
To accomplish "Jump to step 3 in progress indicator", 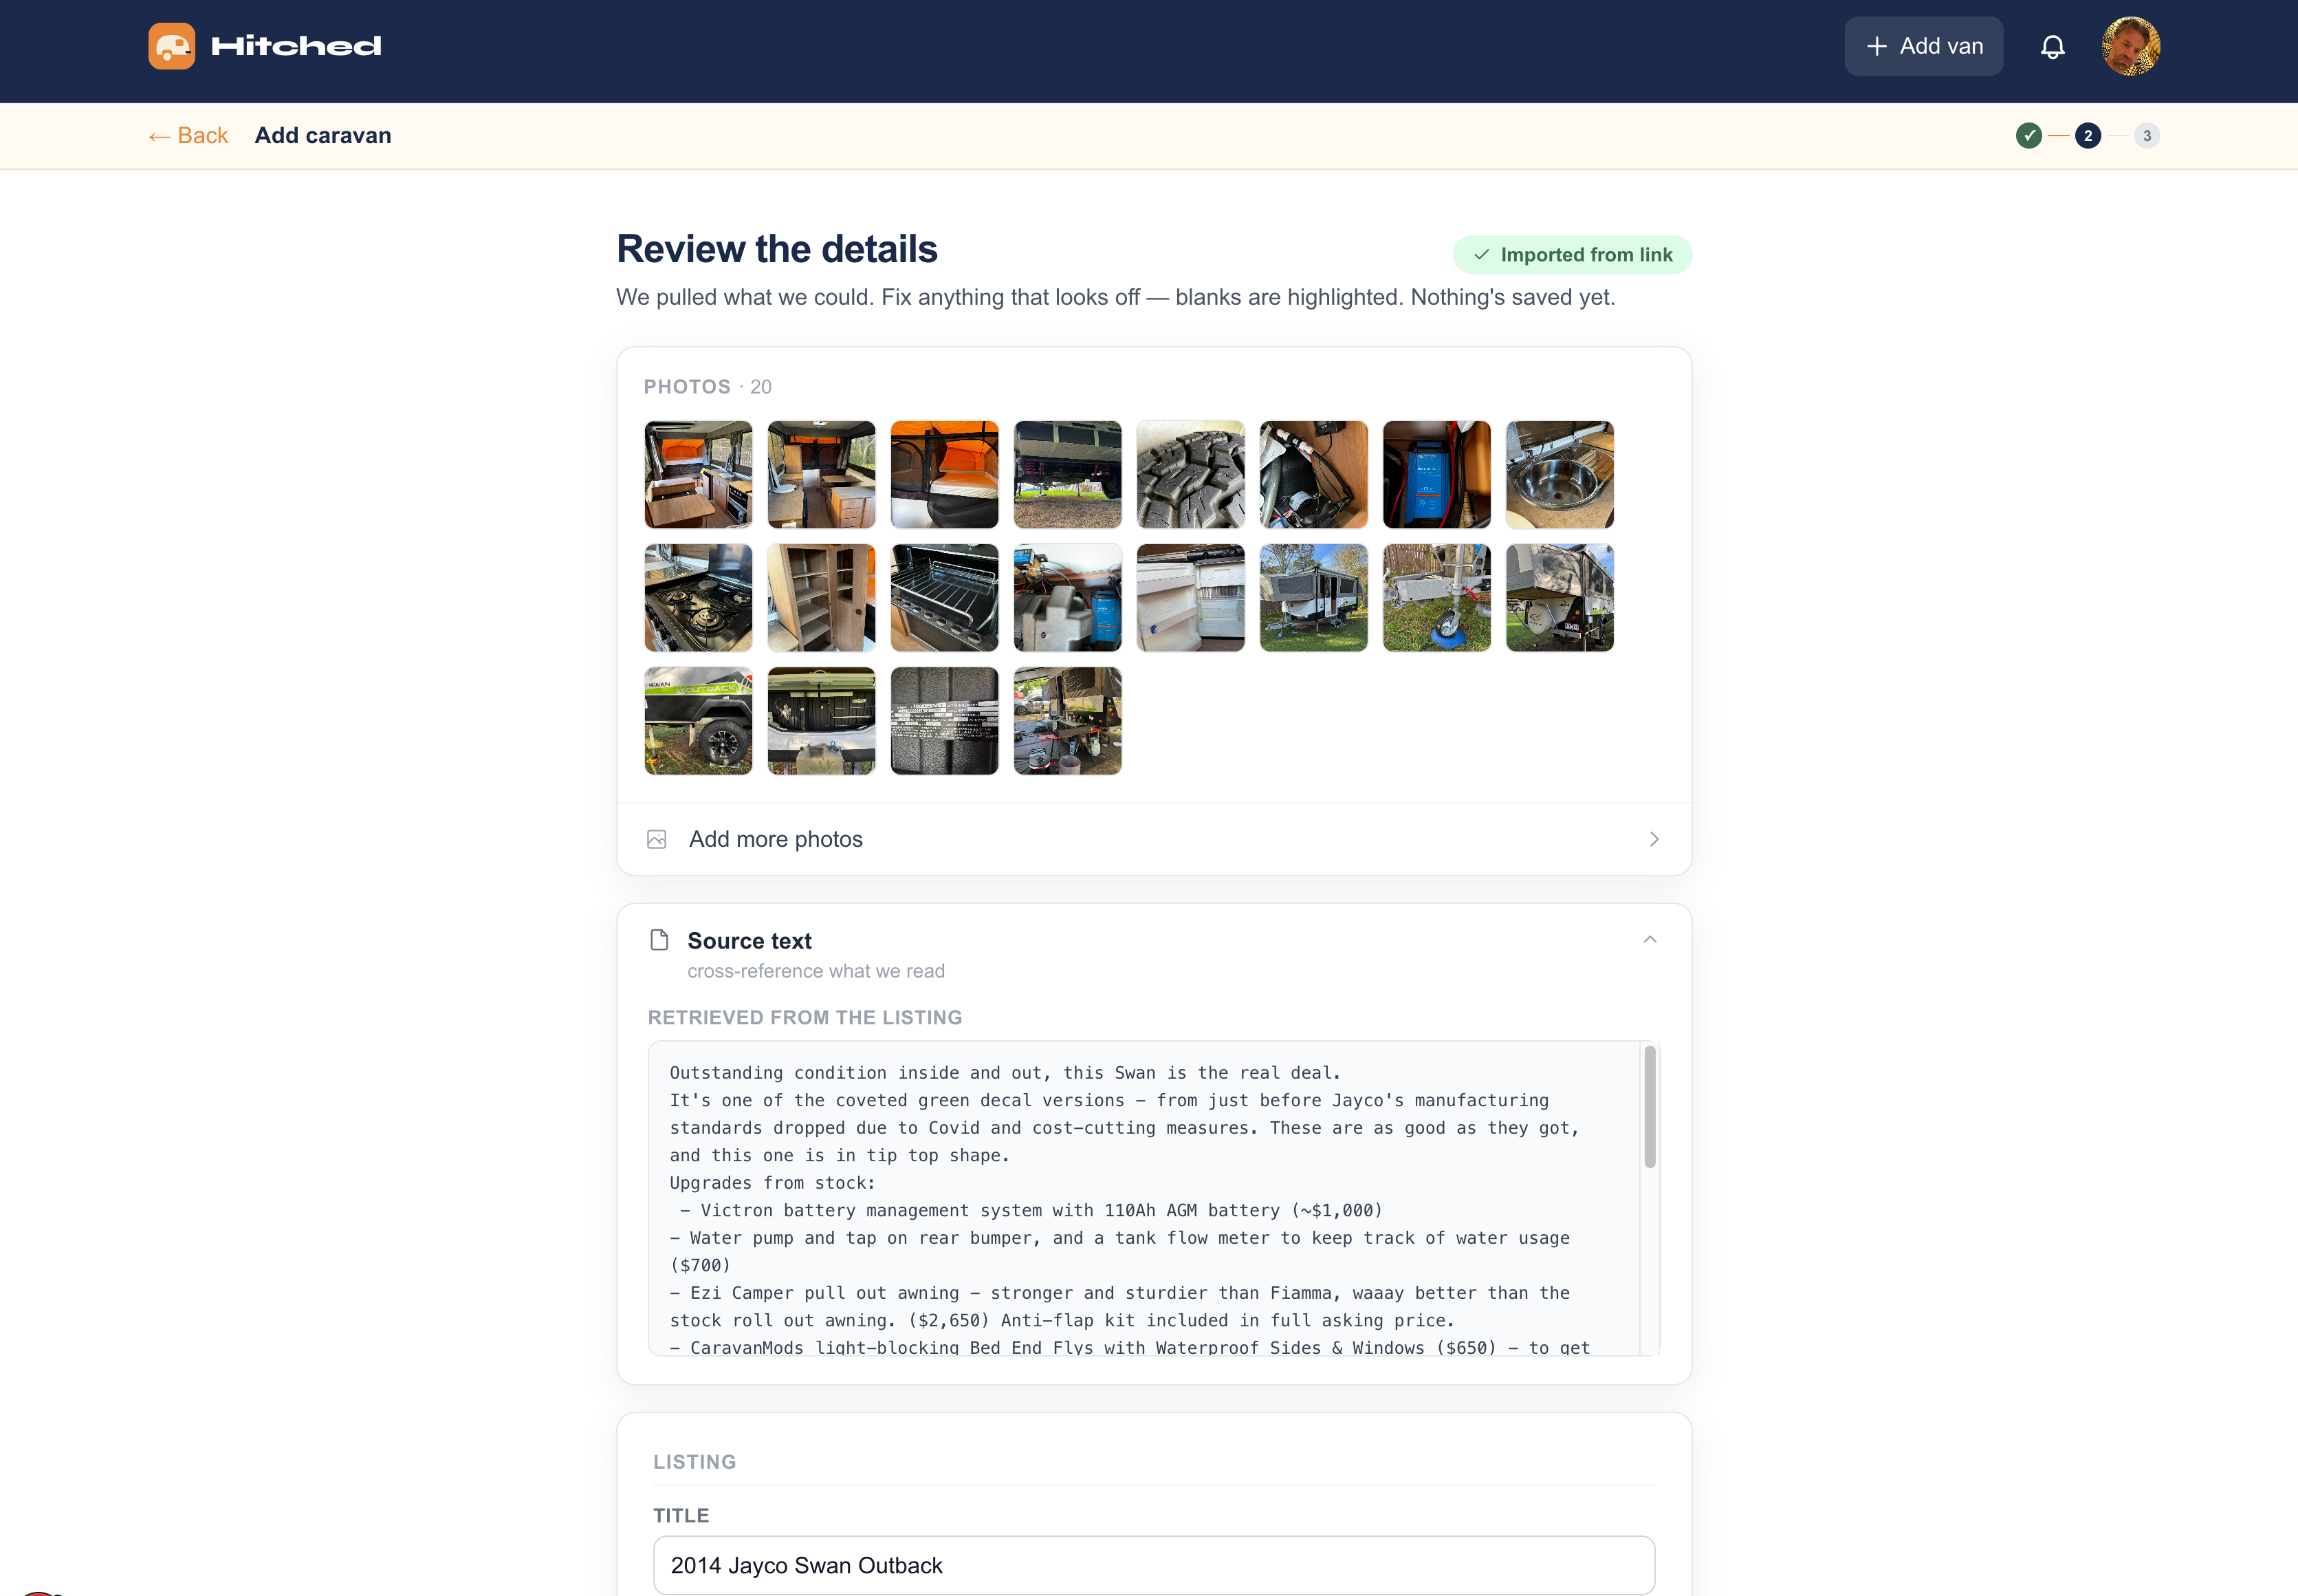I will tap(2147, 136).
